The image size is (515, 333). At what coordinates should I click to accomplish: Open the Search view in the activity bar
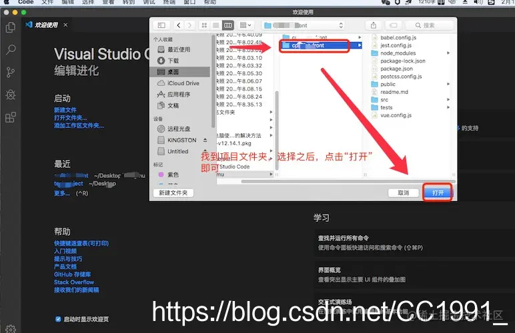pyautogui.click(x=11, y=50)
